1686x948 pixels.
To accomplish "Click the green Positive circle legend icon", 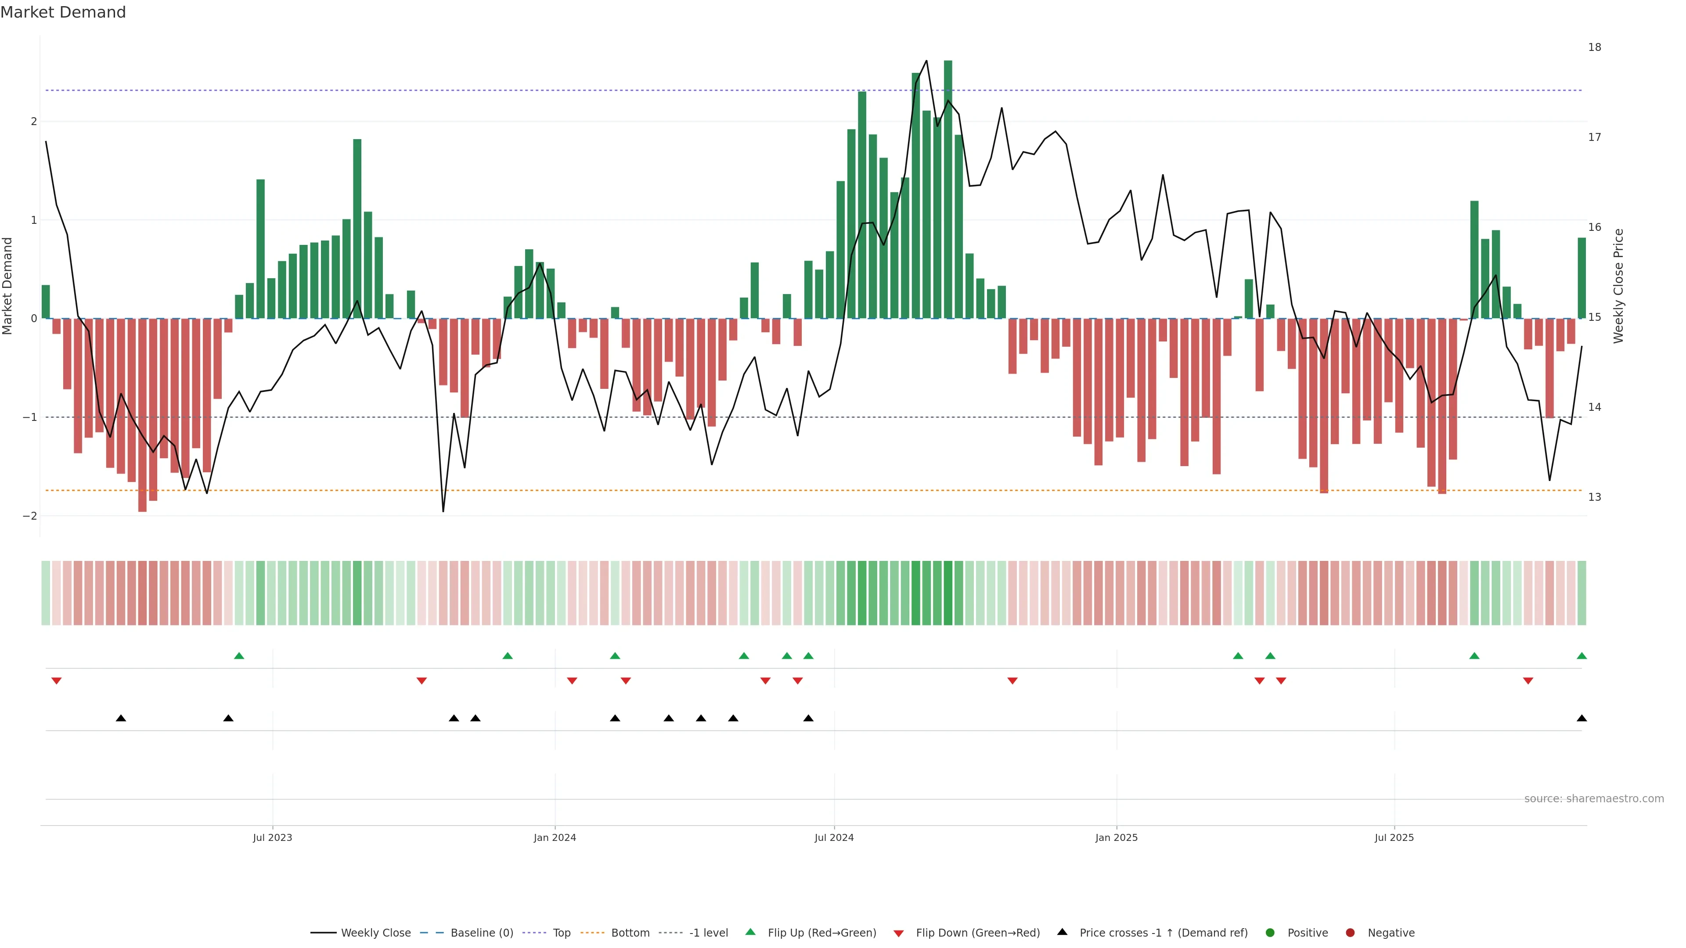I will [1270, 933].
